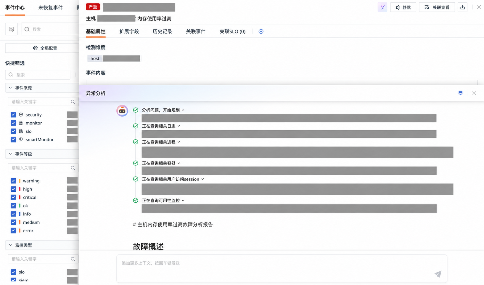Click the search magnifier in 事件来源 keyword field
Image resolution: width=484 pixels, height=285 pixels.
pyautogui.click(x=73, y=102)
